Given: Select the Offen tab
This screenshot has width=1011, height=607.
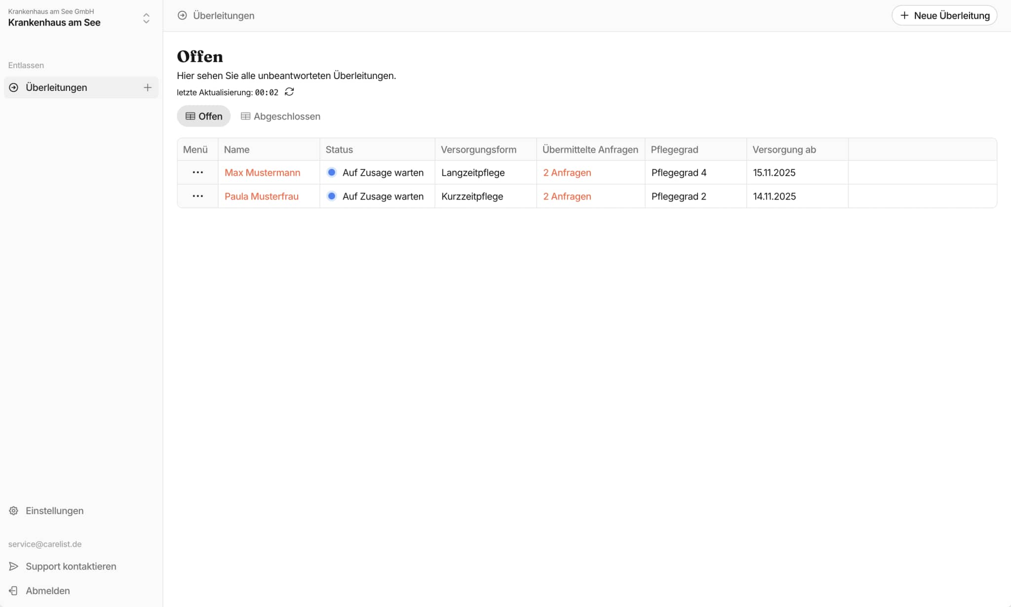Looking at the screenshot, I should click(x=203, y=117).
